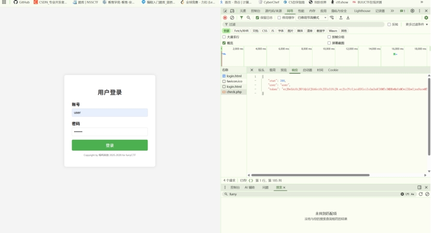Click the export HAR download icon
The width and height of the screenshot is (431, 233).
pos(348,18)
